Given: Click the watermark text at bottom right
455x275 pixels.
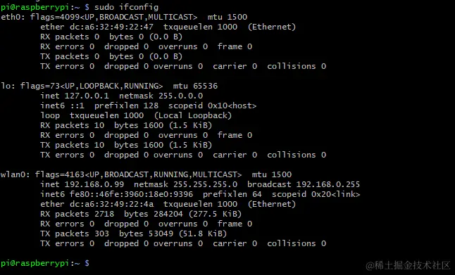Looking at the screenshot, I should (408, 265).
